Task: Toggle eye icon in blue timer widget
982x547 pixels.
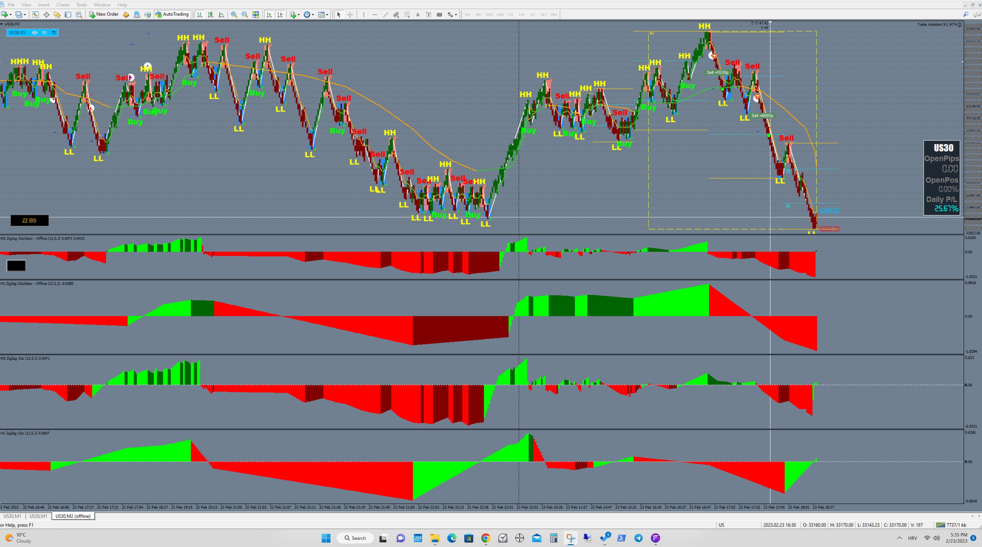Action: (35, 33)
